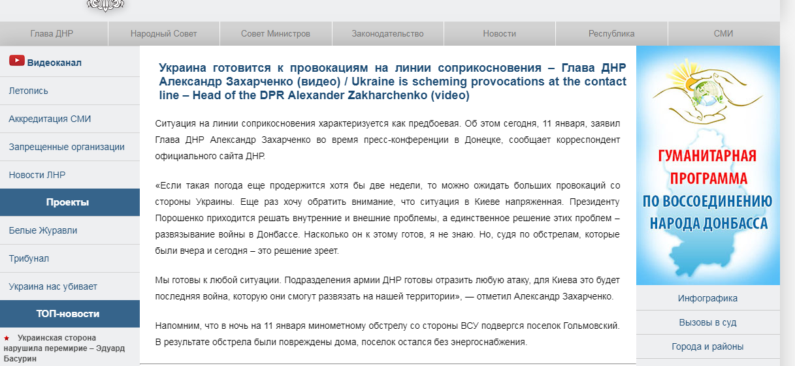The width and height of the screenshot is (795, 366).
Task: Click the red star news bullet icon
Action: coord(7,338)
